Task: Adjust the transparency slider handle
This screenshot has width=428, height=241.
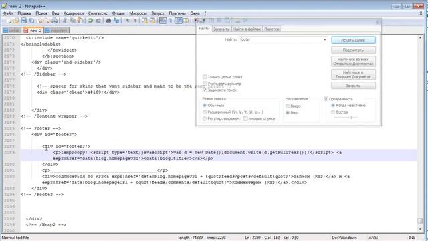Action: 350,118
